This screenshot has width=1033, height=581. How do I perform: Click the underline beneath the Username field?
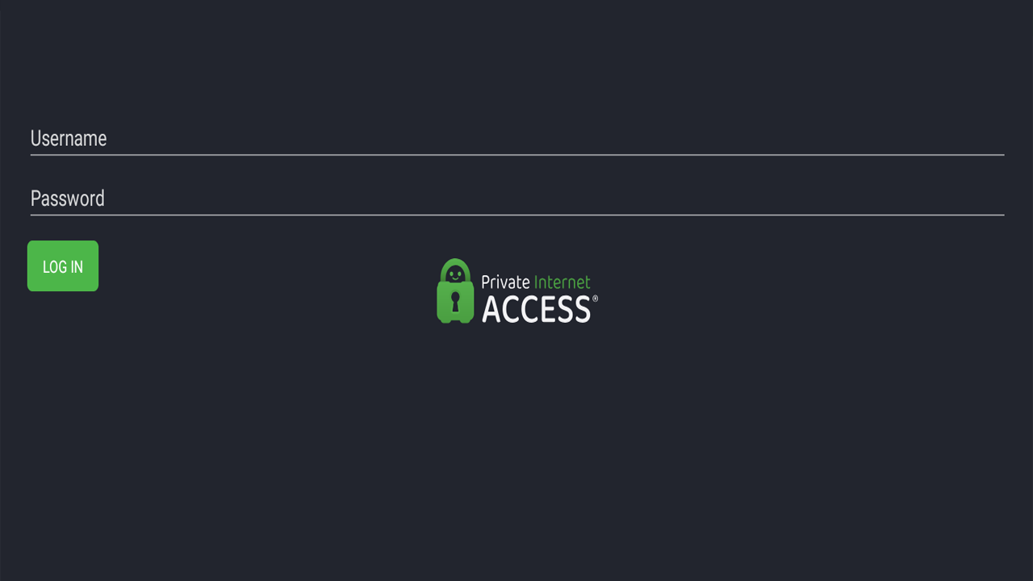pyautogui.click(x=516, y=154)
